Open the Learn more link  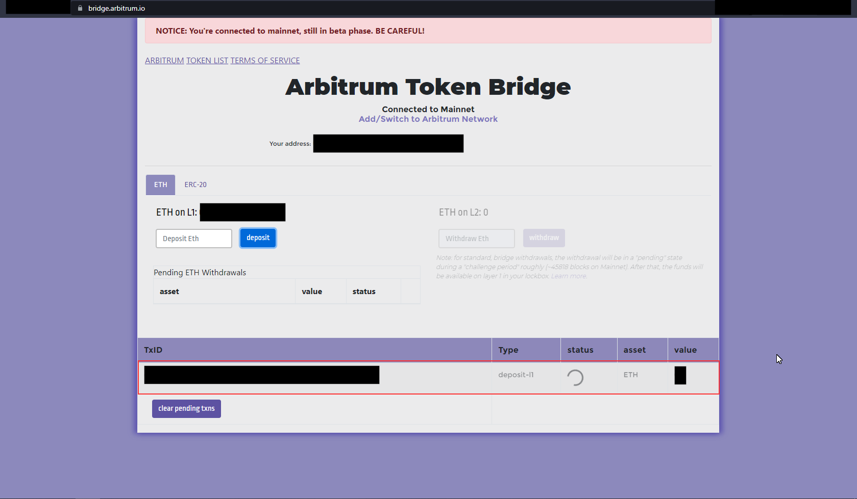point(568,276)
